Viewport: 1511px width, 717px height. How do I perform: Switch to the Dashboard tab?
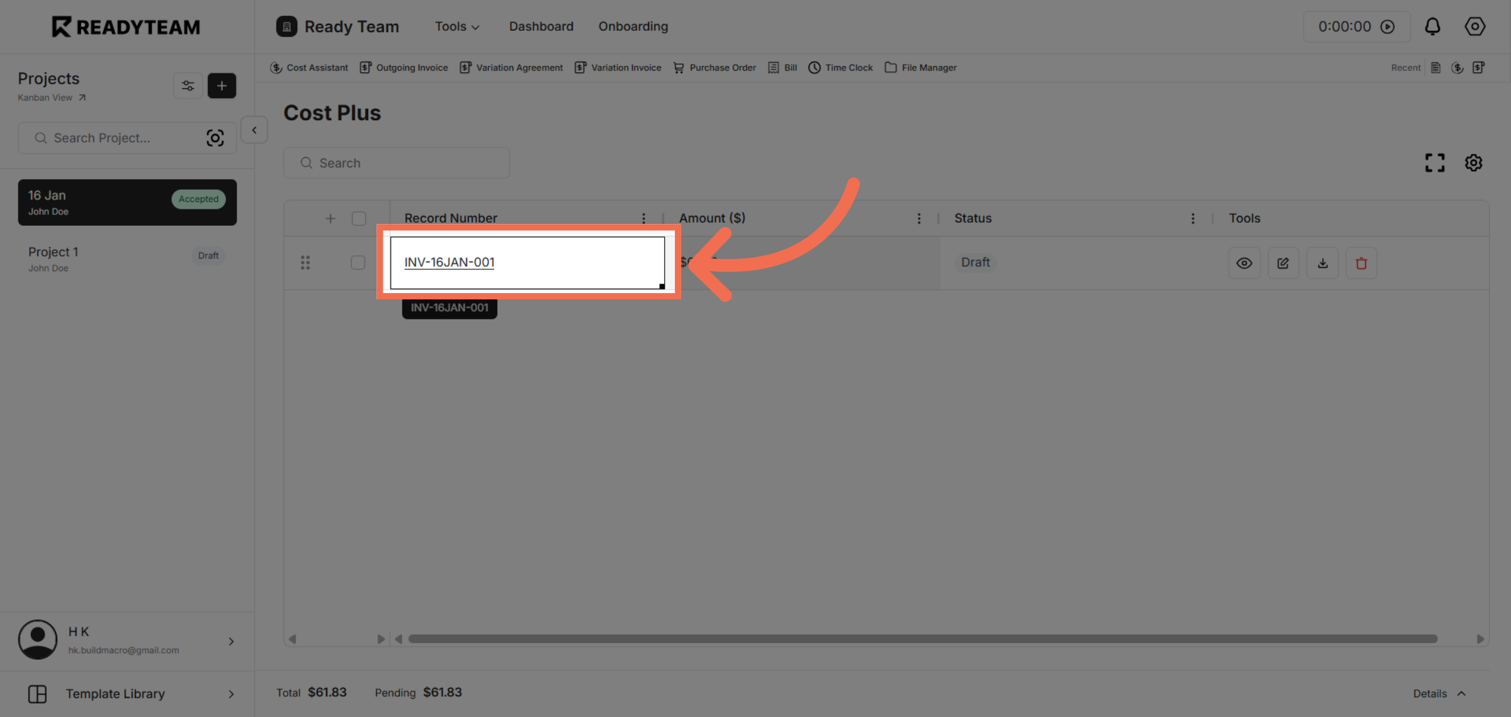[541, 26]
